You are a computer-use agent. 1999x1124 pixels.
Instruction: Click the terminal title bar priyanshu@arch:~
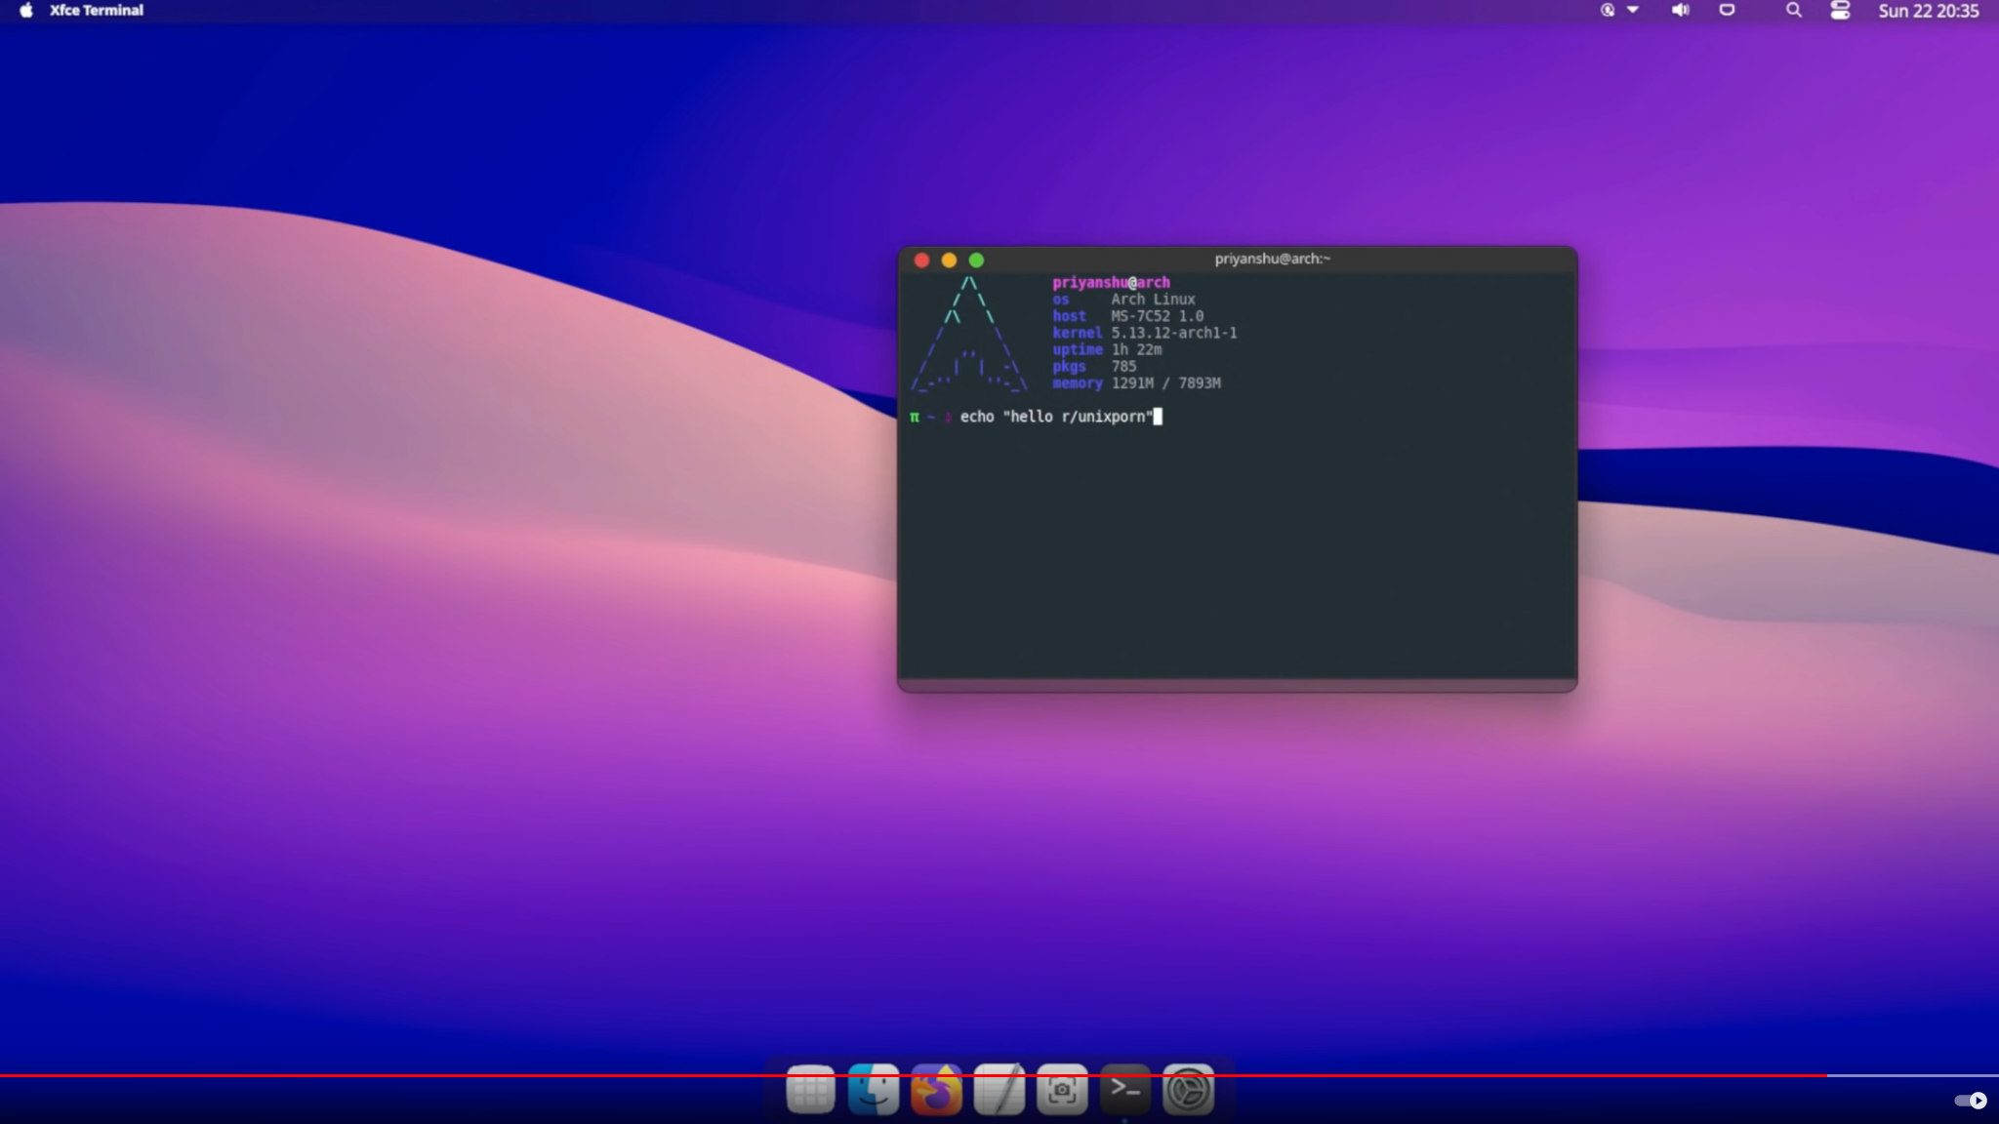(1272, 259)
